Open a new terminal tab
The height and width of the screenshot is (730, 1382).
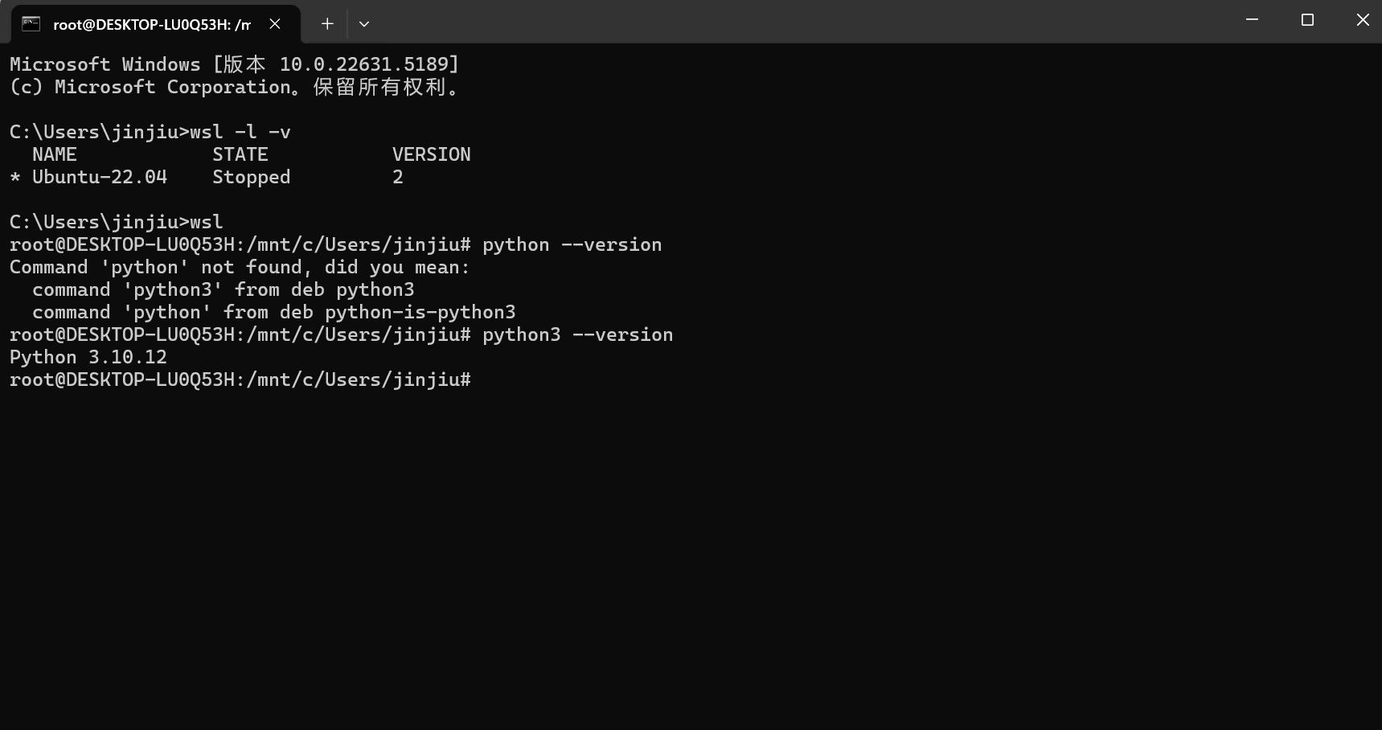tap(327, 24)
